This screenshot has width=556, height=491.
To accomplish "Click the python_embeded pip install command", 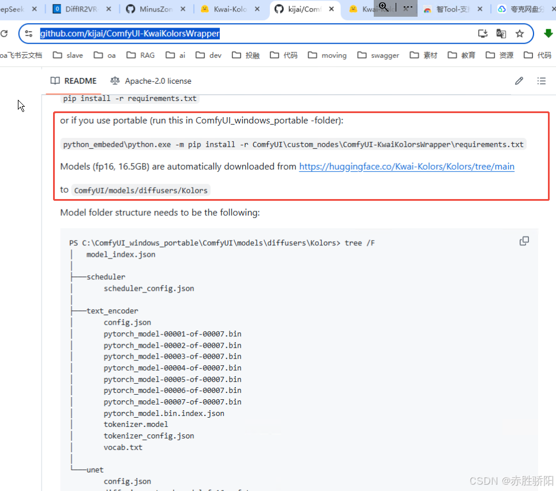I will 293,144.
